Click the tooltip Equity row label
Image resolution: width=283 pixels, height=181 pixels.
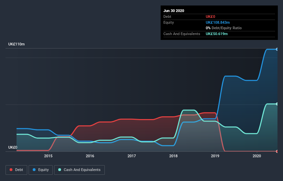[x=169, y=22]
